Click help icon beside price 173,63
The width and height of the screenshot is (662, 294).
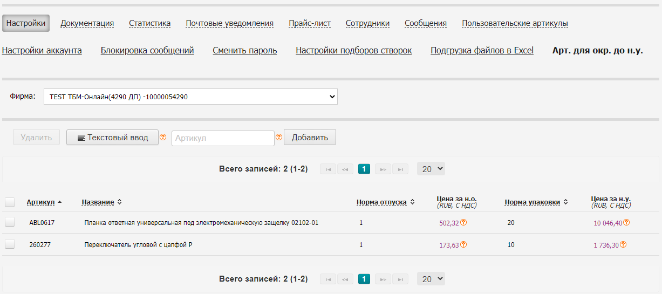pos(463,244)
